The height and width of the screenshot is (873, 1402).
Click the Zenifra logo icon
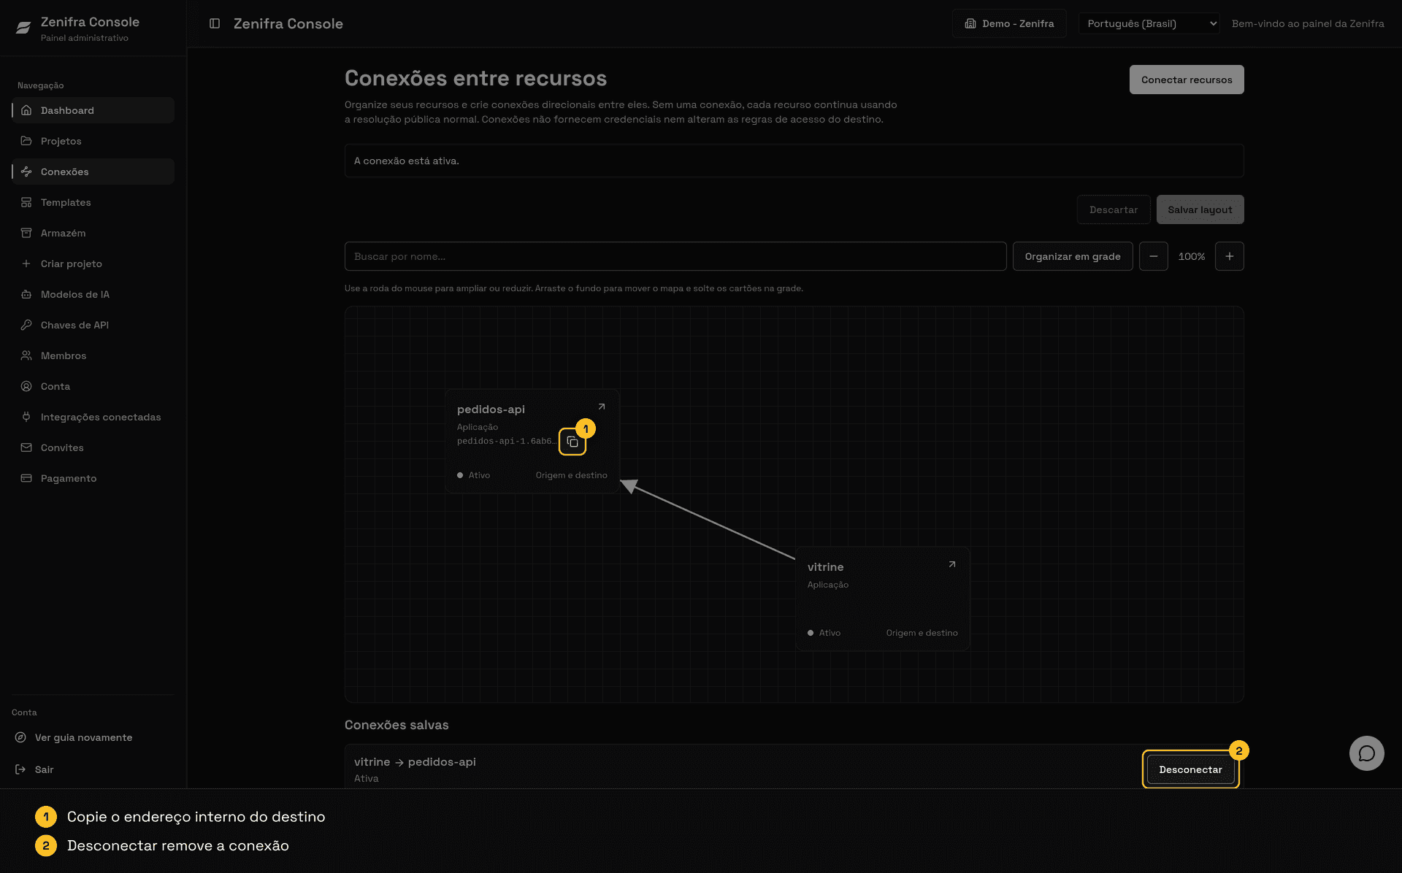click(23, 28)
